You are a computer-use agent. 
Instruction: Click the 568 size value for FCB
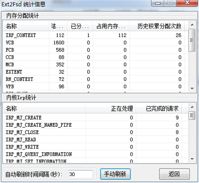click(x=60, y=50)
